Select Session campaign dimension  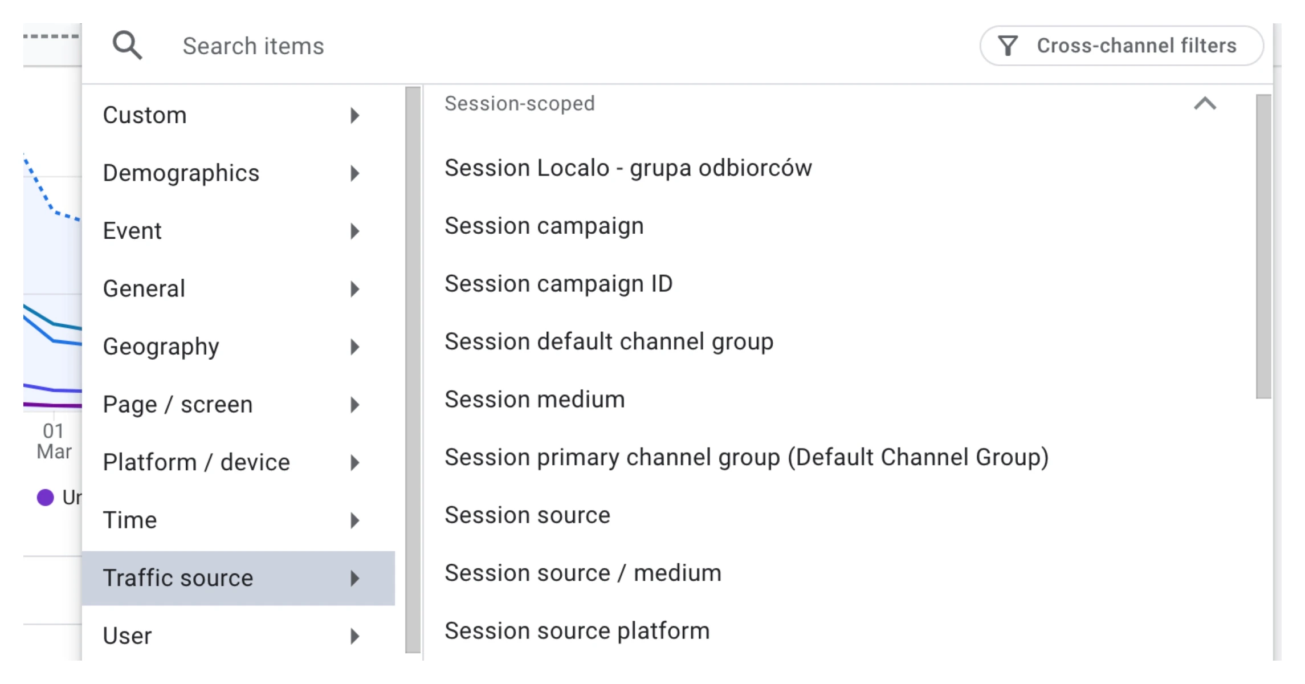(544, 226)
